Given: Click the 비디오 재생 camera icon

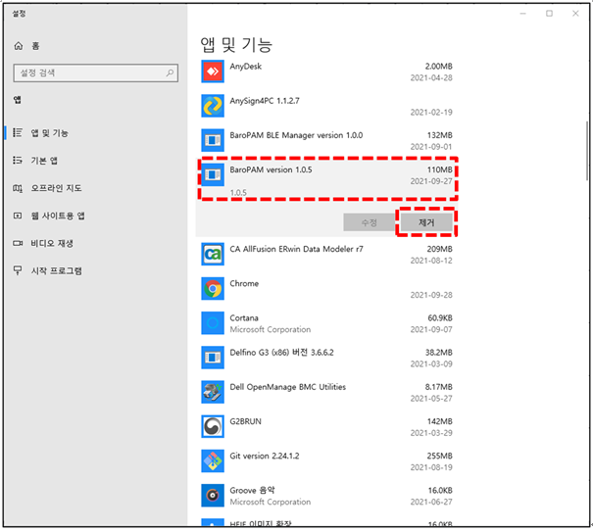Looking at the screenshot, I should point(18,243).
